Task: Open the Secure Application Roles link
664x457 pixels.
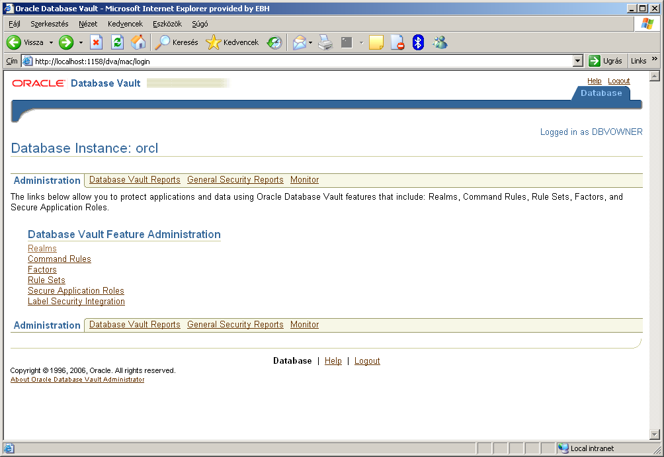Action: [76, 290]
